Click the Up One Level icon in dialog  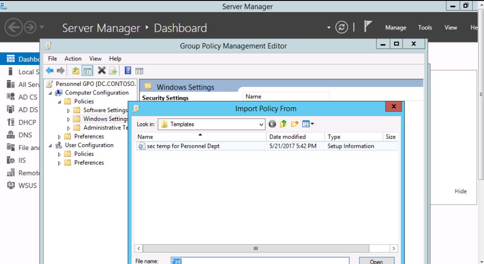click(x=283, y=124)
